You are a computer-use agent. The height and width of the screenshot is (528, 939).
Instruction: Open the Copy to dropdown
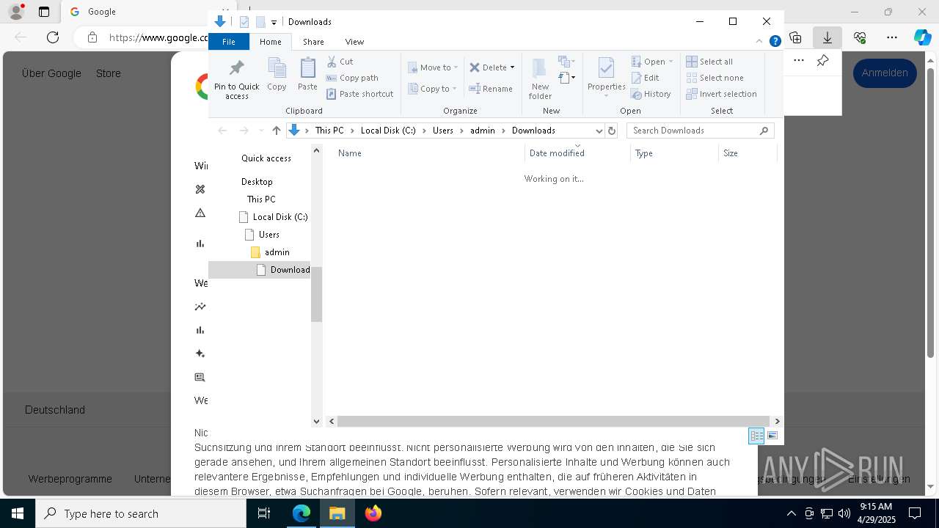pyautogui.click(x=432, y=89)
